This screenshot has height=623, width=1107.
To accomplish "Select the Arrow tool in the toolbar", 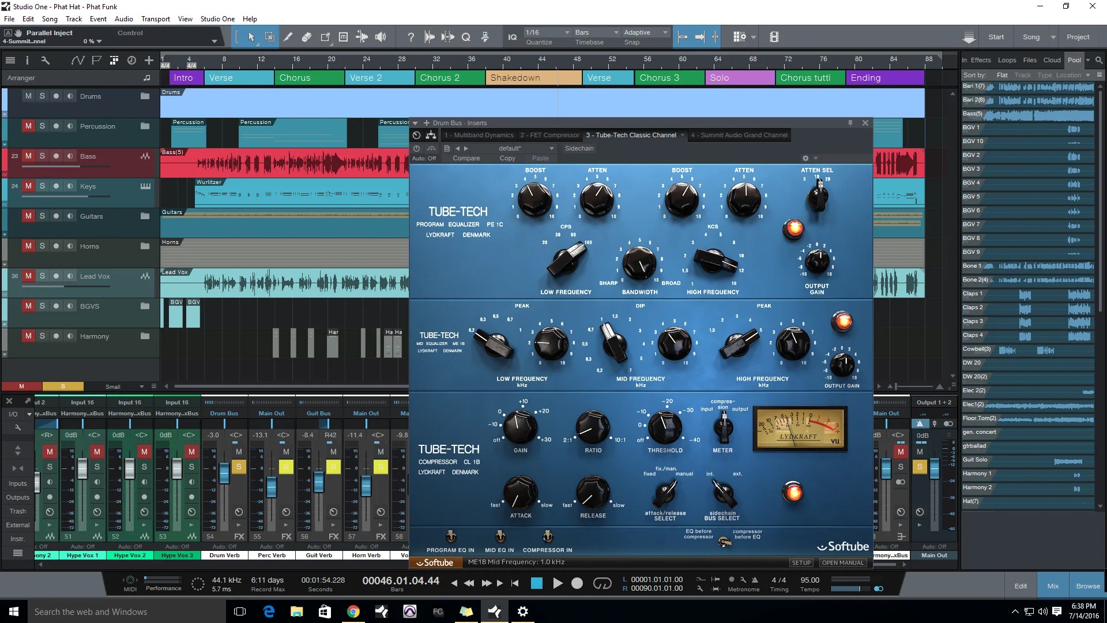I will (x=252, y=36).
